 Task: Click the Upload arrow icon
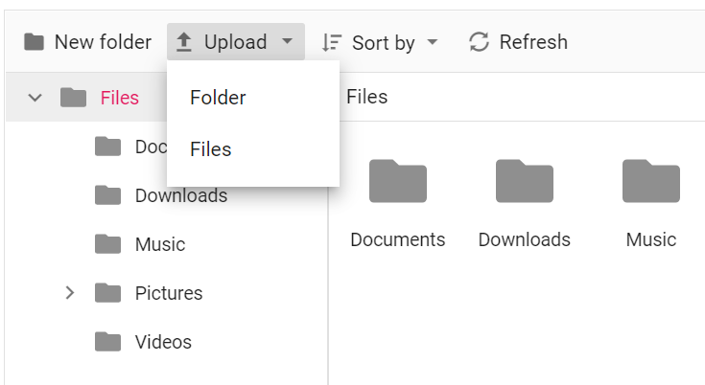click(185, 42)
